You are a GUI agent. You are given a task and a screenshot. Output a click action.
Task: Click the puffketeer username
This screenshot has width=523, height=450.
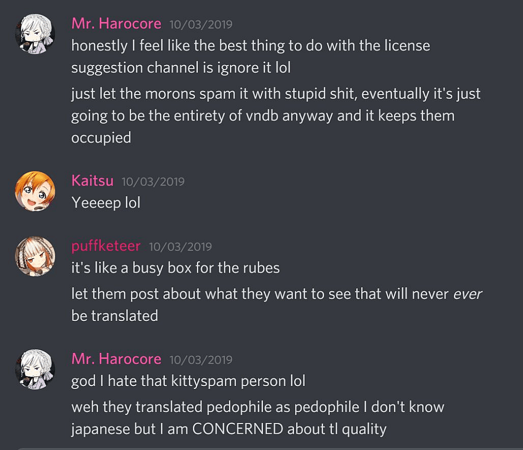(x=106, y=246)
